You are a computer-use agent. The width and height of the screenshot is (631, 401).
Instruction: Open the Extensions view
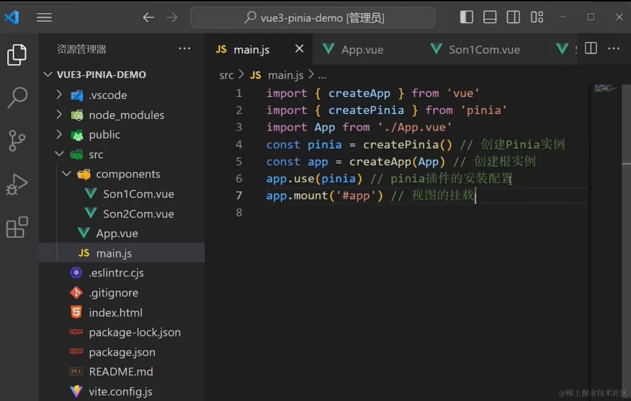tap(17, 227)
